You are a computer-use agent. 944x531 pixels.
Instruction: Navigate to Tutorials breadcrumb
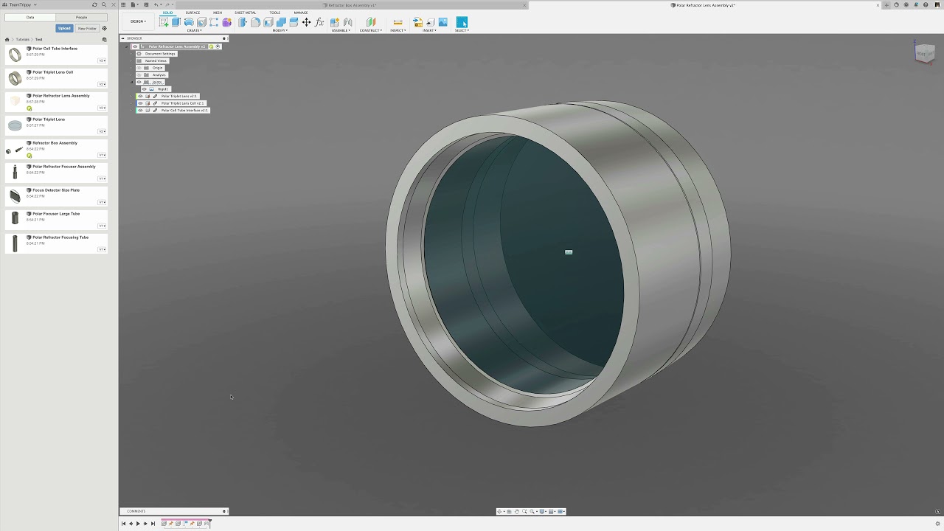[x=23, y=39]
